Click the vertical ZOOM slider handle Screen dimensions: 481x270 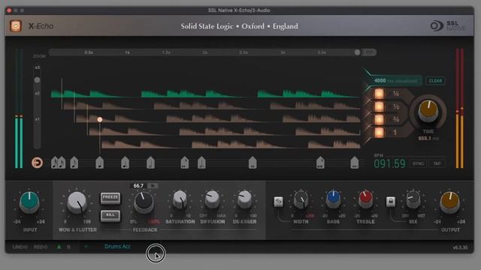point(37,80)
